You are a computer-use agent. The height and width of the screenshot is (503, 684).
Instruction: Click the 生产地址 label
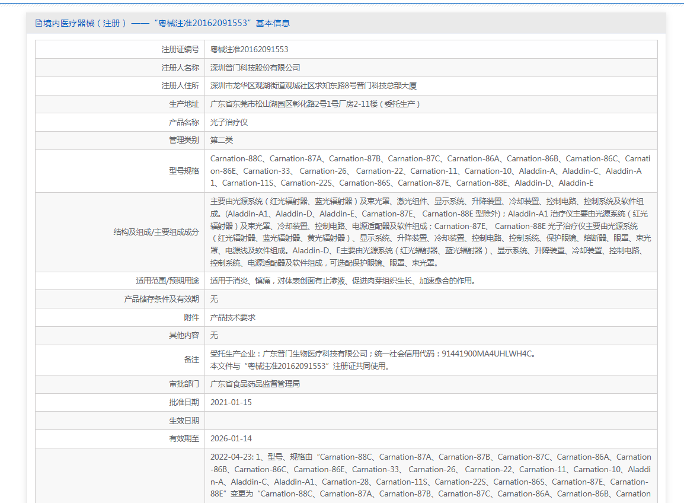coord(184,104)
